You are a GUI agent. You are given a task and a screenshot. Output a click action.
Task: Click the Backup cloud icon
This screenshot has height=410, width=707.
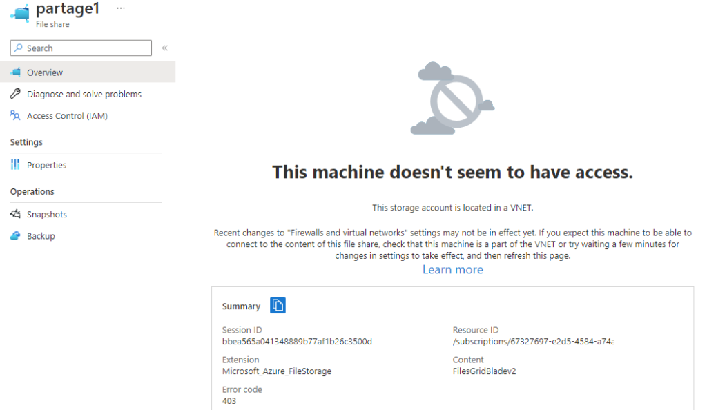15,235
